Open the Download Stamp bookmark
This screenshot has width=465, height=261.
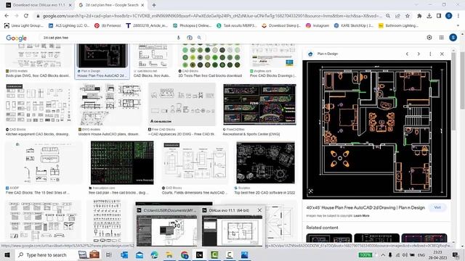pyautogui.click(x=281, y=26)
